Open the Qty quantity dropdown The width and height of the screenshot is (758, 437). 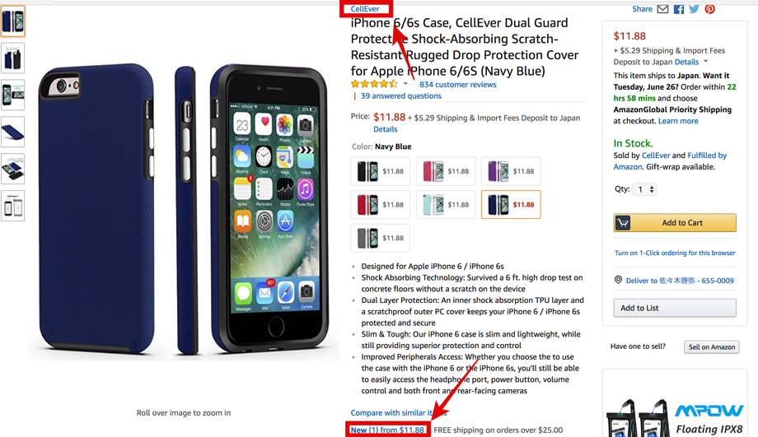tap(645, 189)
